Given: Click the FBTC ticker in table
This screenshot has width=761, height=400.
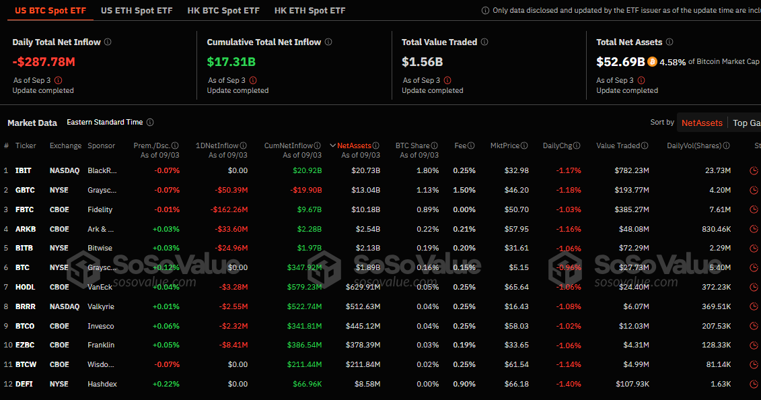Looking at the screenshot, I should point(25,209).
